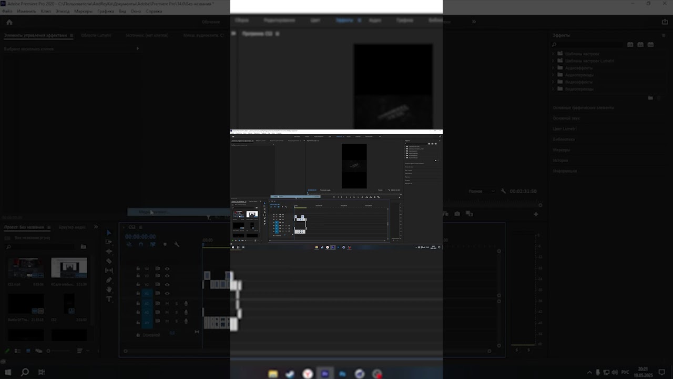
Task: Create new custom bin in large Effects panel
Action: (650, 98)
